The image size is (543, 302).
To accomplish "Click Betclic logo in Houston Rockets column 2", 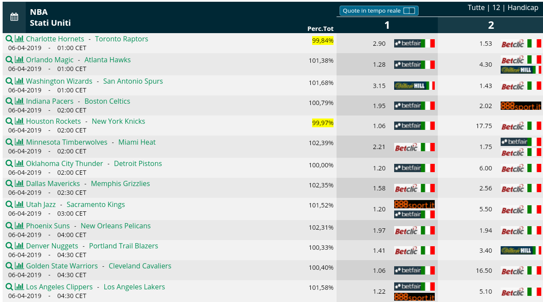I will pos(521,126).
